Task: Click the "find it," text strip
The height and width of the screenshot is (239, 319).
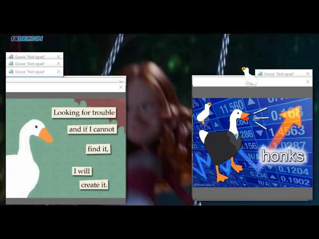Action: [x=98, y=149]
